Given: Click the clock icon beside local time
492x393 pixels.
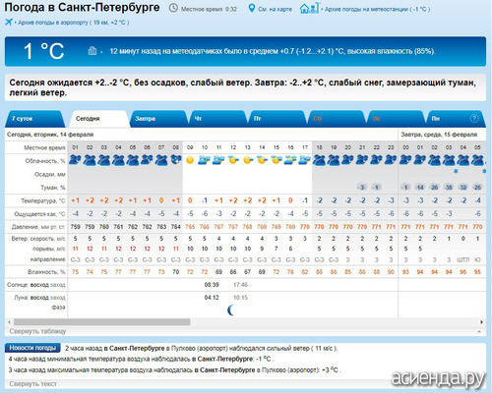Looking at the screenshot, I should (173, 8).
